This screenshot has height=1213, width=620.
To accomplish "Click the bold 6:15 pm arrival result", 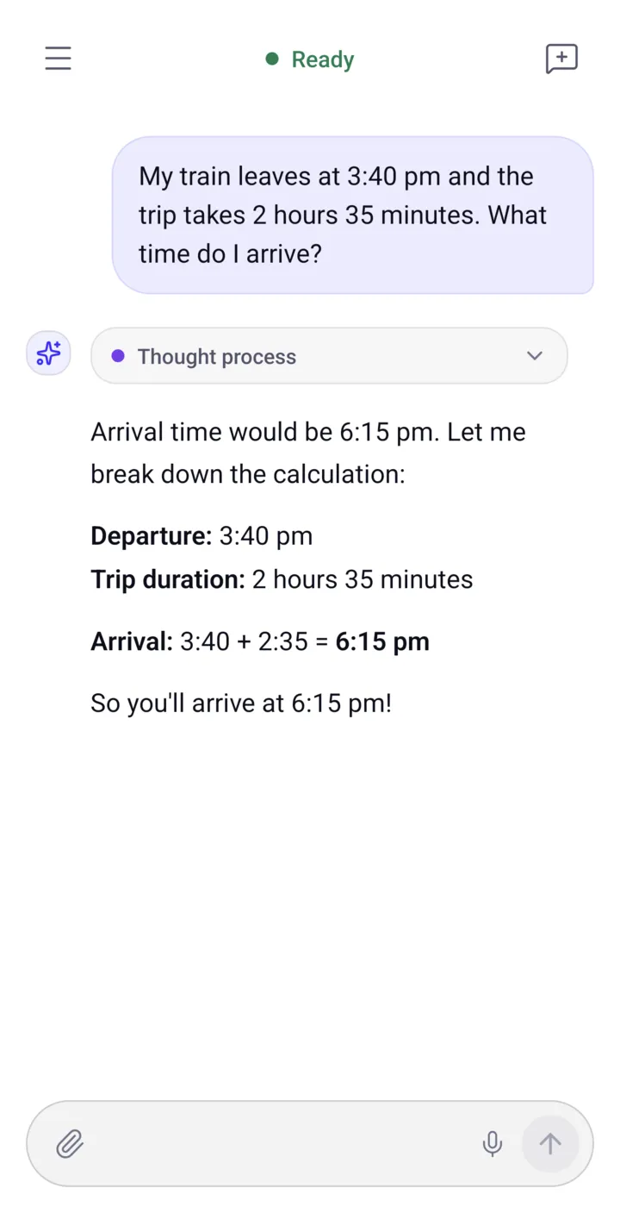I will pos(382,641).
